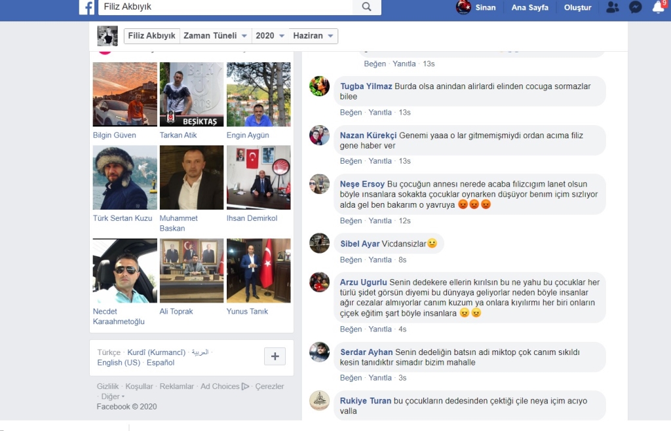
Task: Click the search field containing Filiz Akbıyık
Action: tap(226, 7)
